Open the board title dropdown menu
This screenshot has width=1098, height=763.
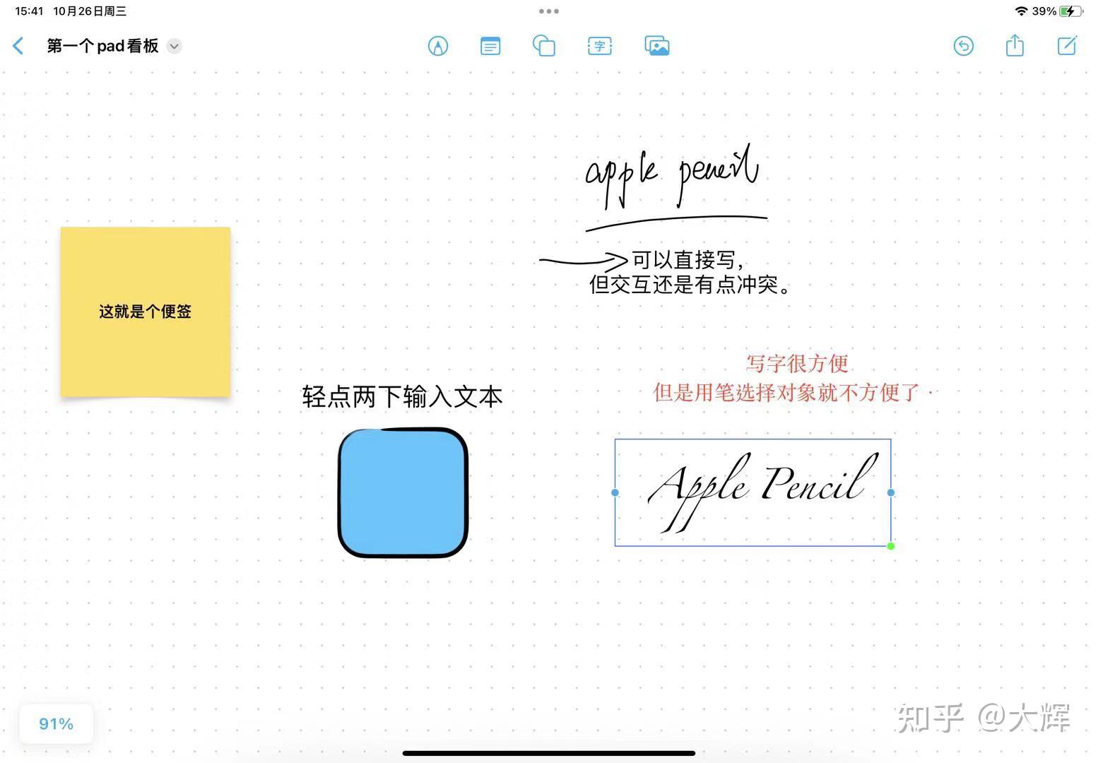174,47
